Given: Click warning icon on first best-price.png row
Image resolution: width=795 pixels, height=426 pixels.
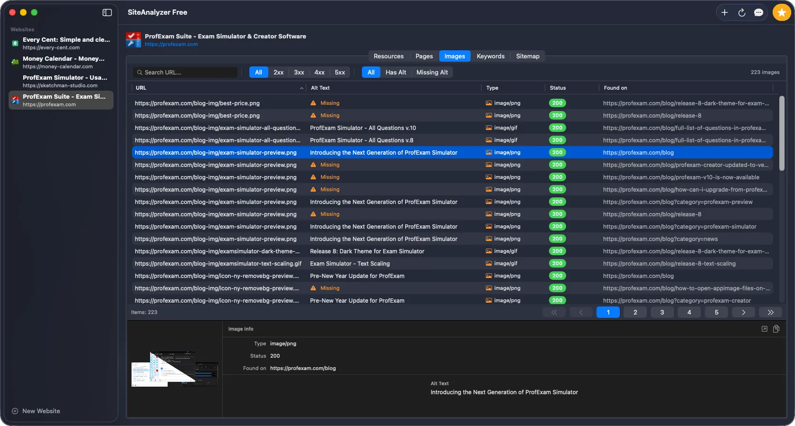Looking at the screenshot, I should [313, 103].
